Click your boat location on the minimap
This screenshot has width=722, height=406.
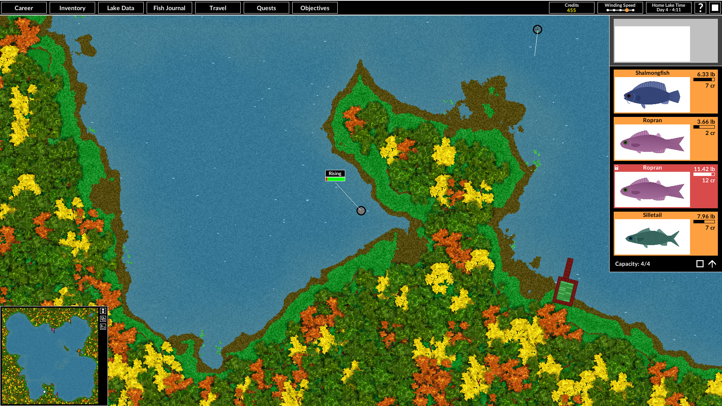click(44, 391)
